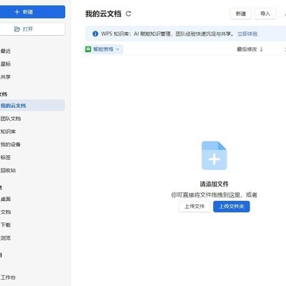This screenshot has width=286, height=286.
Task: Expand the 智能表格 filter dropdown
Action: [104, 49]
